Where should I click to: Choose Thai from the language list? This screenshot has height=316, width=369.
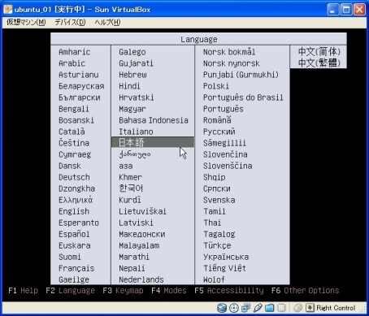coord(212,223)
